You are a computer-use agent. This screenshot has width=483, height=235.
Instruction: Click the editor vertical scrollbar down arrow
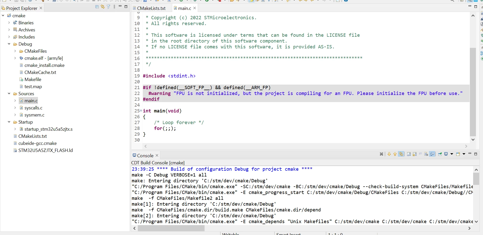click(x=473, y=140)
